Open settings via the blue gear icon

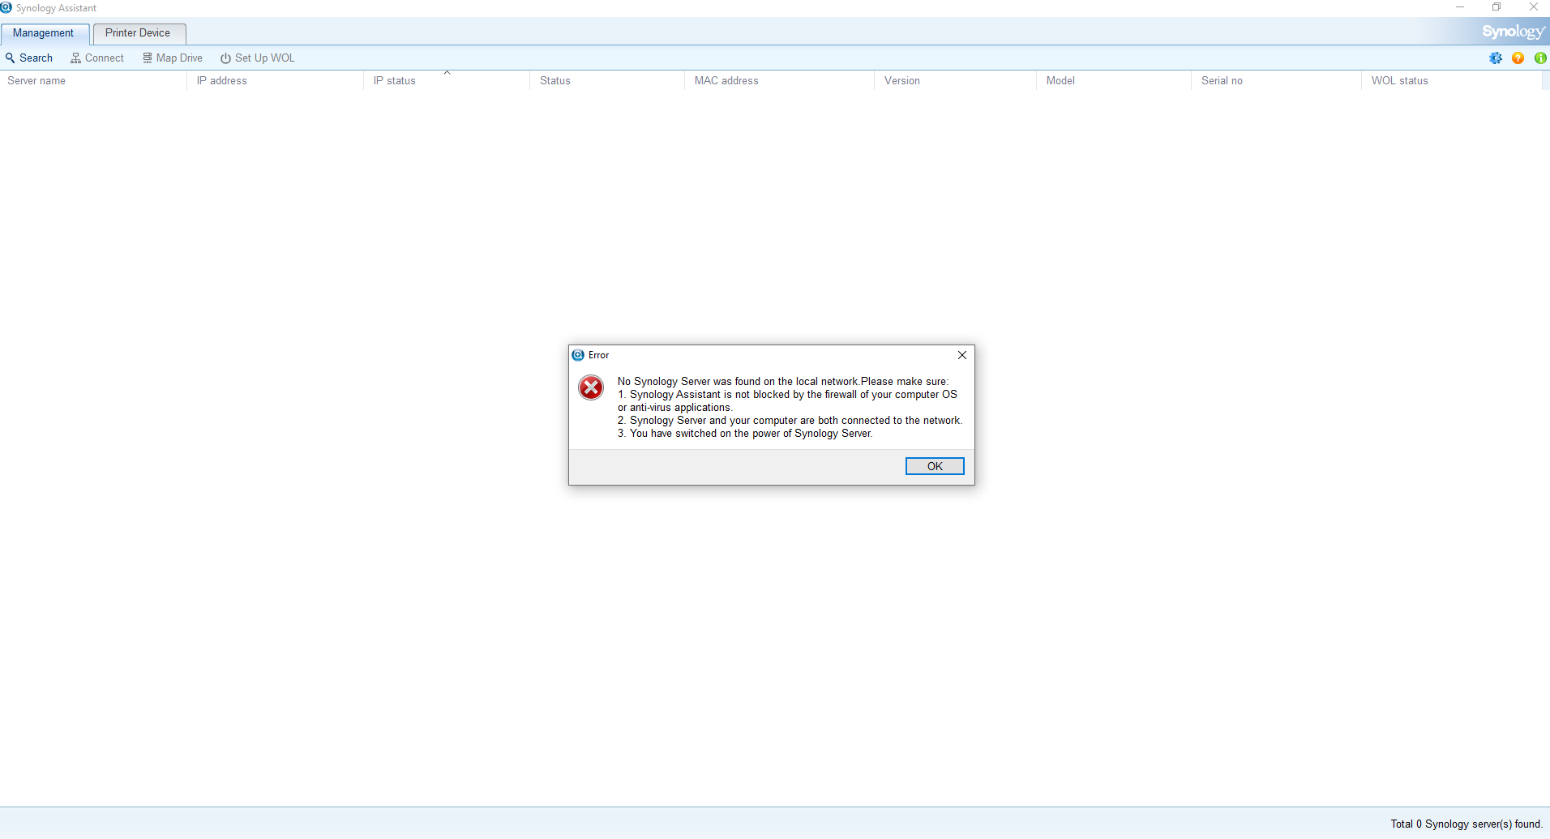pos(1496,58)
